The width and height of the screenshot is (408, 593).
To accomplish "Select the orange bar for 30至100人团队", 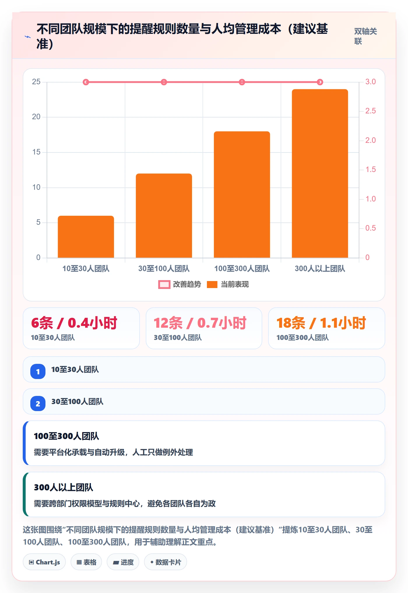I will click(164, 216).
